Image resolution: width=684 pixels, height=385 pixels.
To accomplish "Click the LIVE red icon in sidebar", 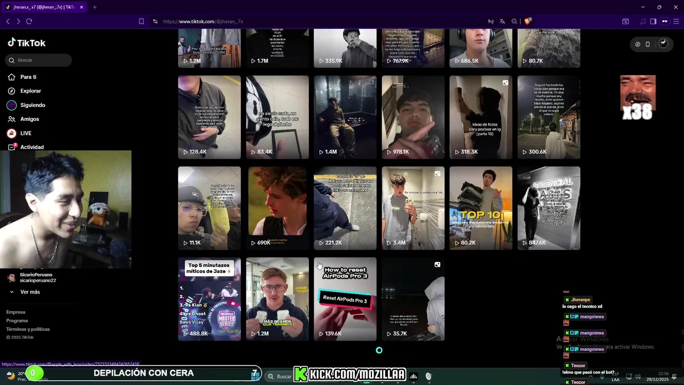I will click(x=12, y=133).
